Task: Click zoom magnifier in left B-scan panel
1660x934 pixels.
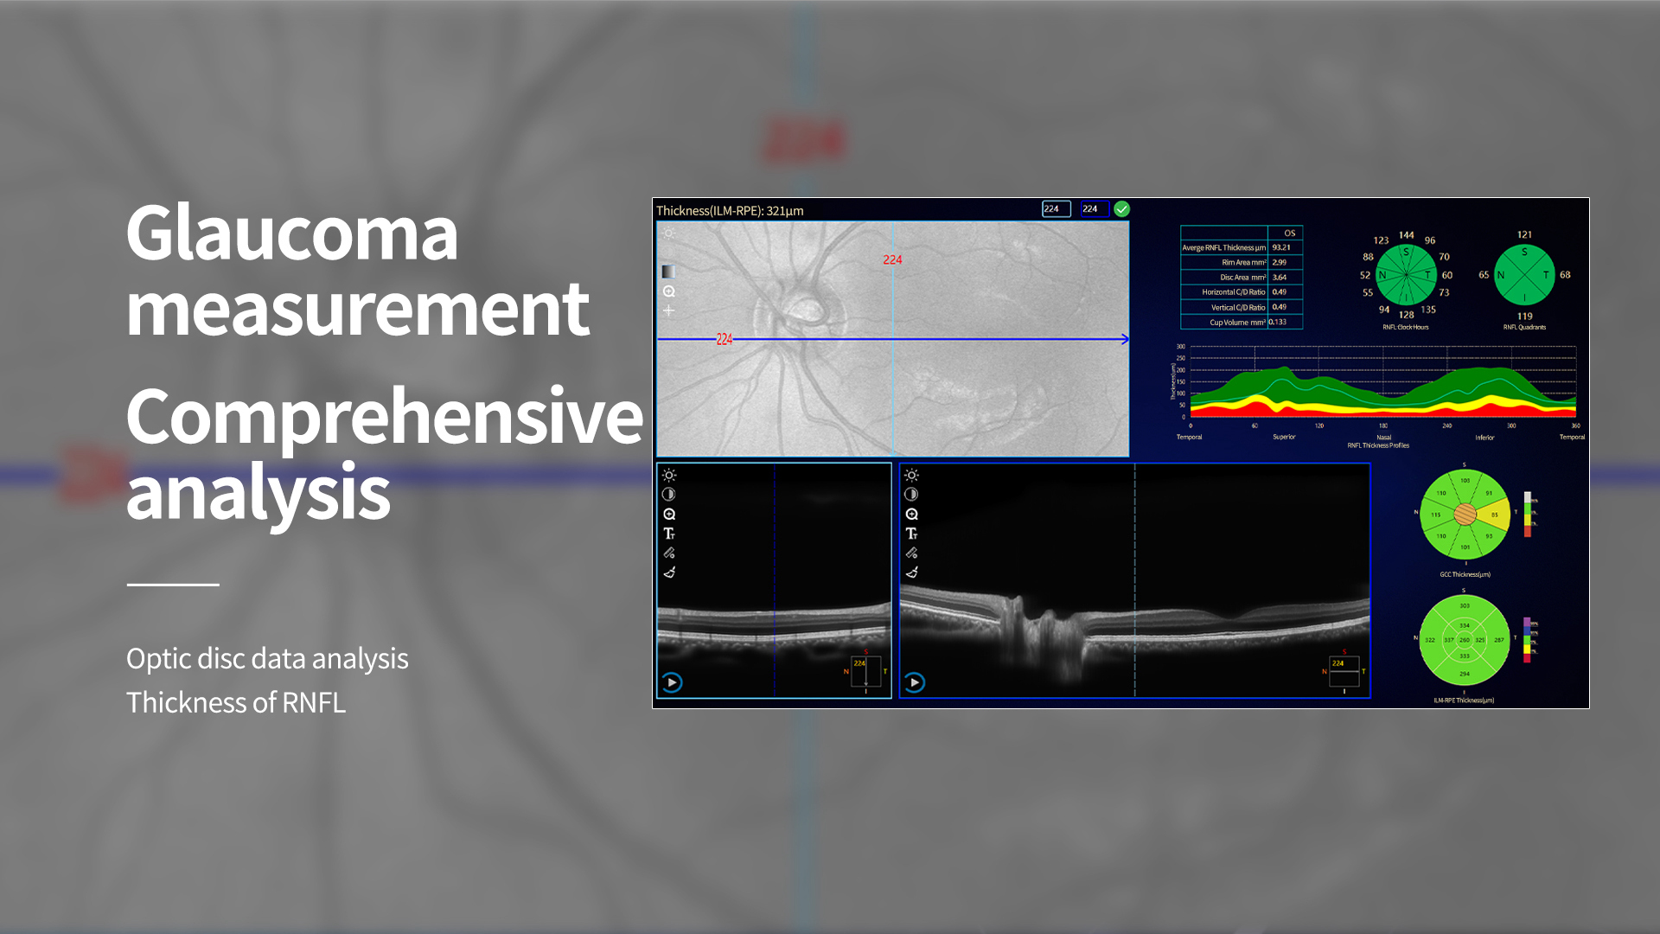Action: [669, 515]
